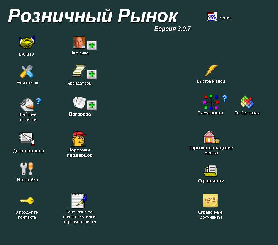This screenshot has height=245, width=278.
Task: Open the Даты calendar icon
Action: pos(212,17)
